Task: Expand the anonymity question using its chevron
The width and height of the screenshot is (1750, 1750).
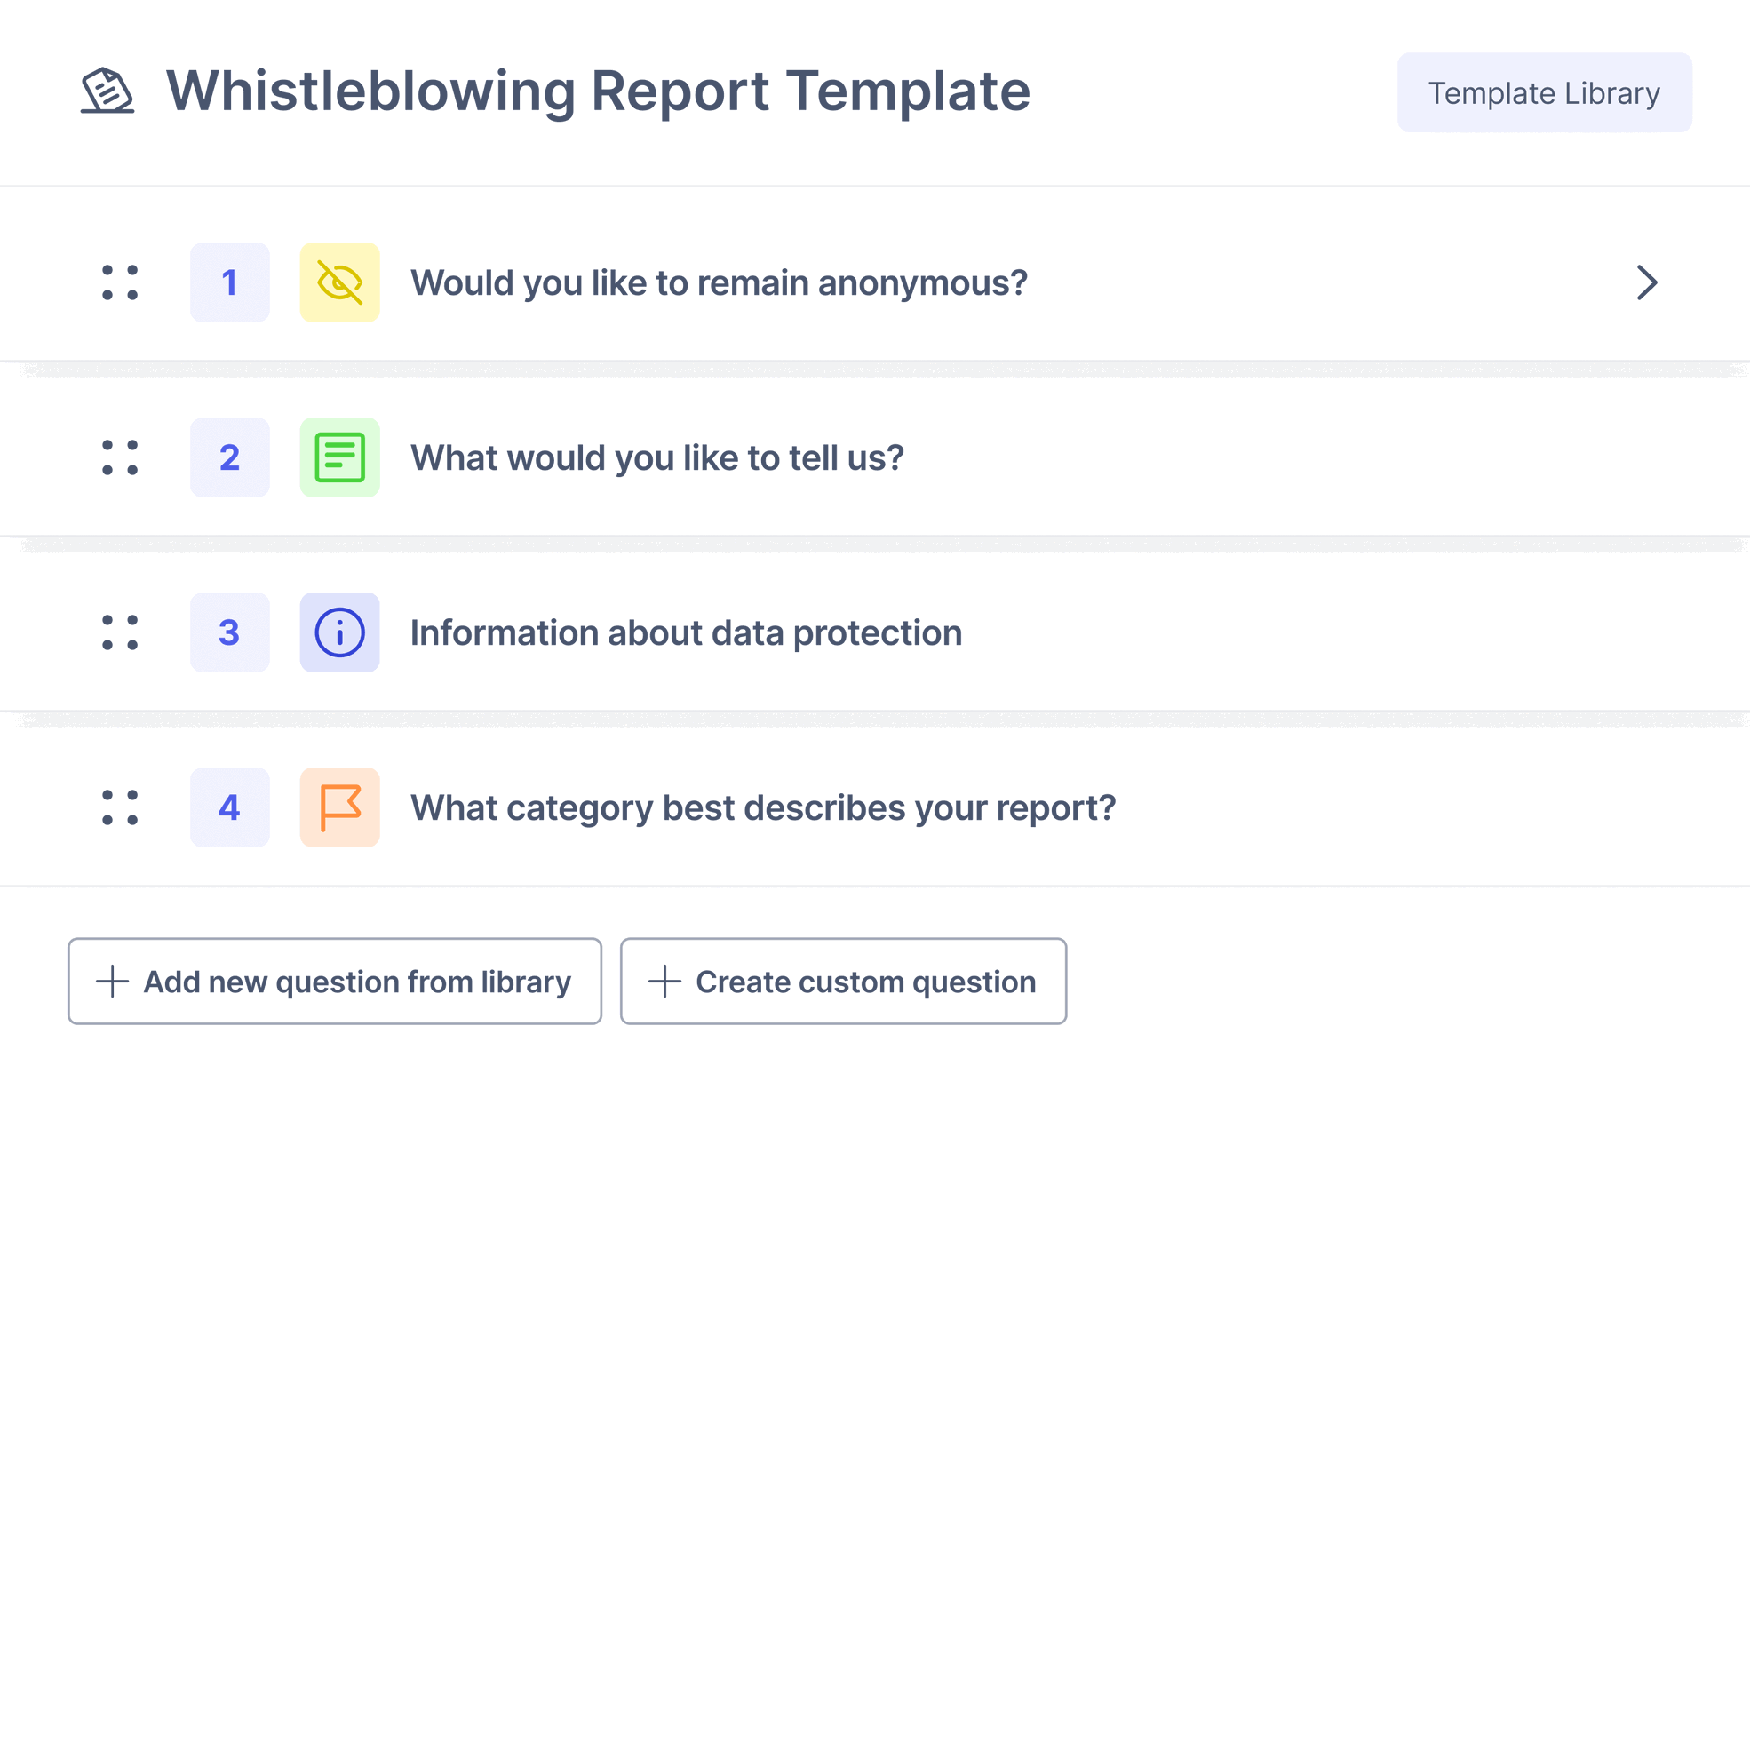Action: click(x=1648, y=282)
